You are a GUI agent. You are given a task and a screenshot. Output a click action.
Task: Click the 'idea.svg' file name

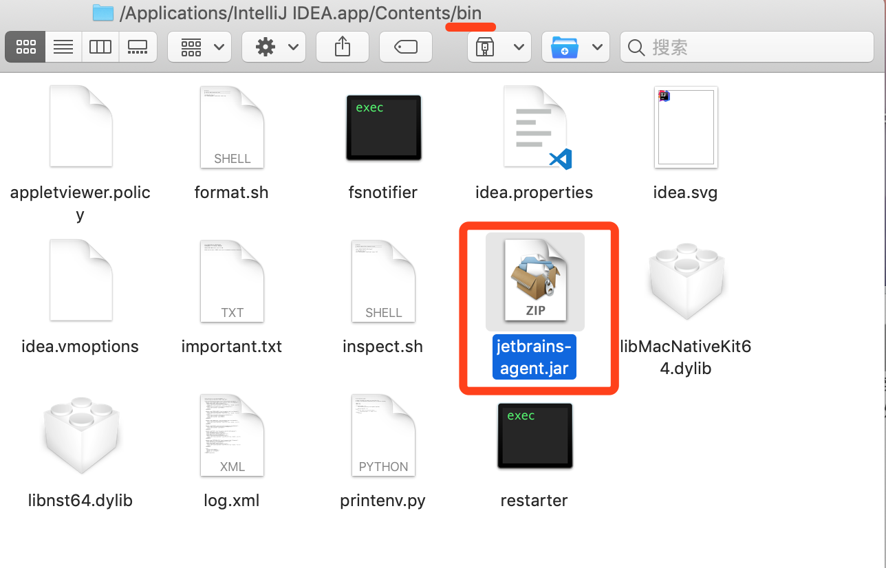pyautogui.click(x=685, y=193)
